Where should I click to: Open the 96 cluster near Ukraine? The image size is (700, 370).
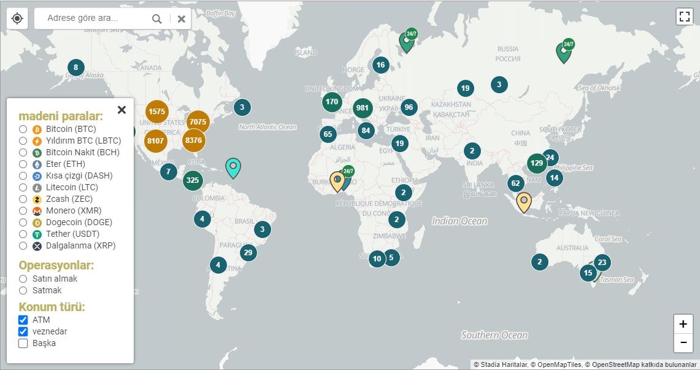(409, 107)
